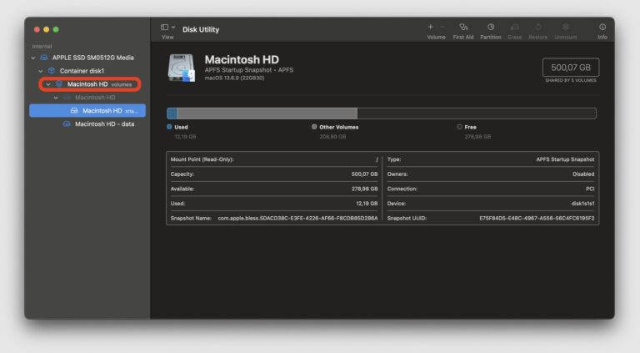Open the Partition tool
The height and width of the screenshot is (353, 640).
pyautogui.click(x=491, y=27)
